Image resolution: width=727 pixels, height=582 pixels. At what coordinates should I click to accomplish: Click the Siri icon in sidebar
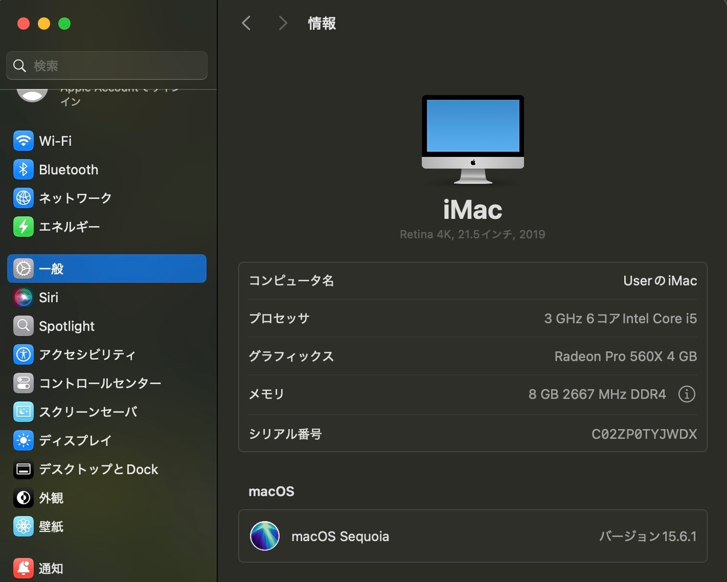coord(23,297)
